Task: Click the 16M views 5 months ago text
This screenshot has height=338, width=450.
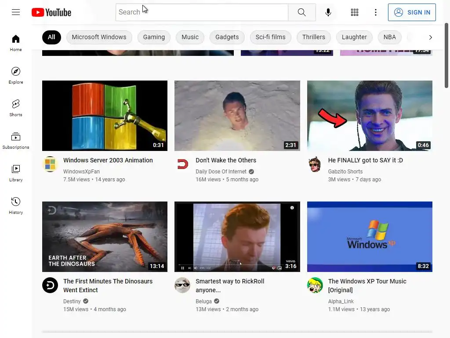Action: (x=227, y=180)
